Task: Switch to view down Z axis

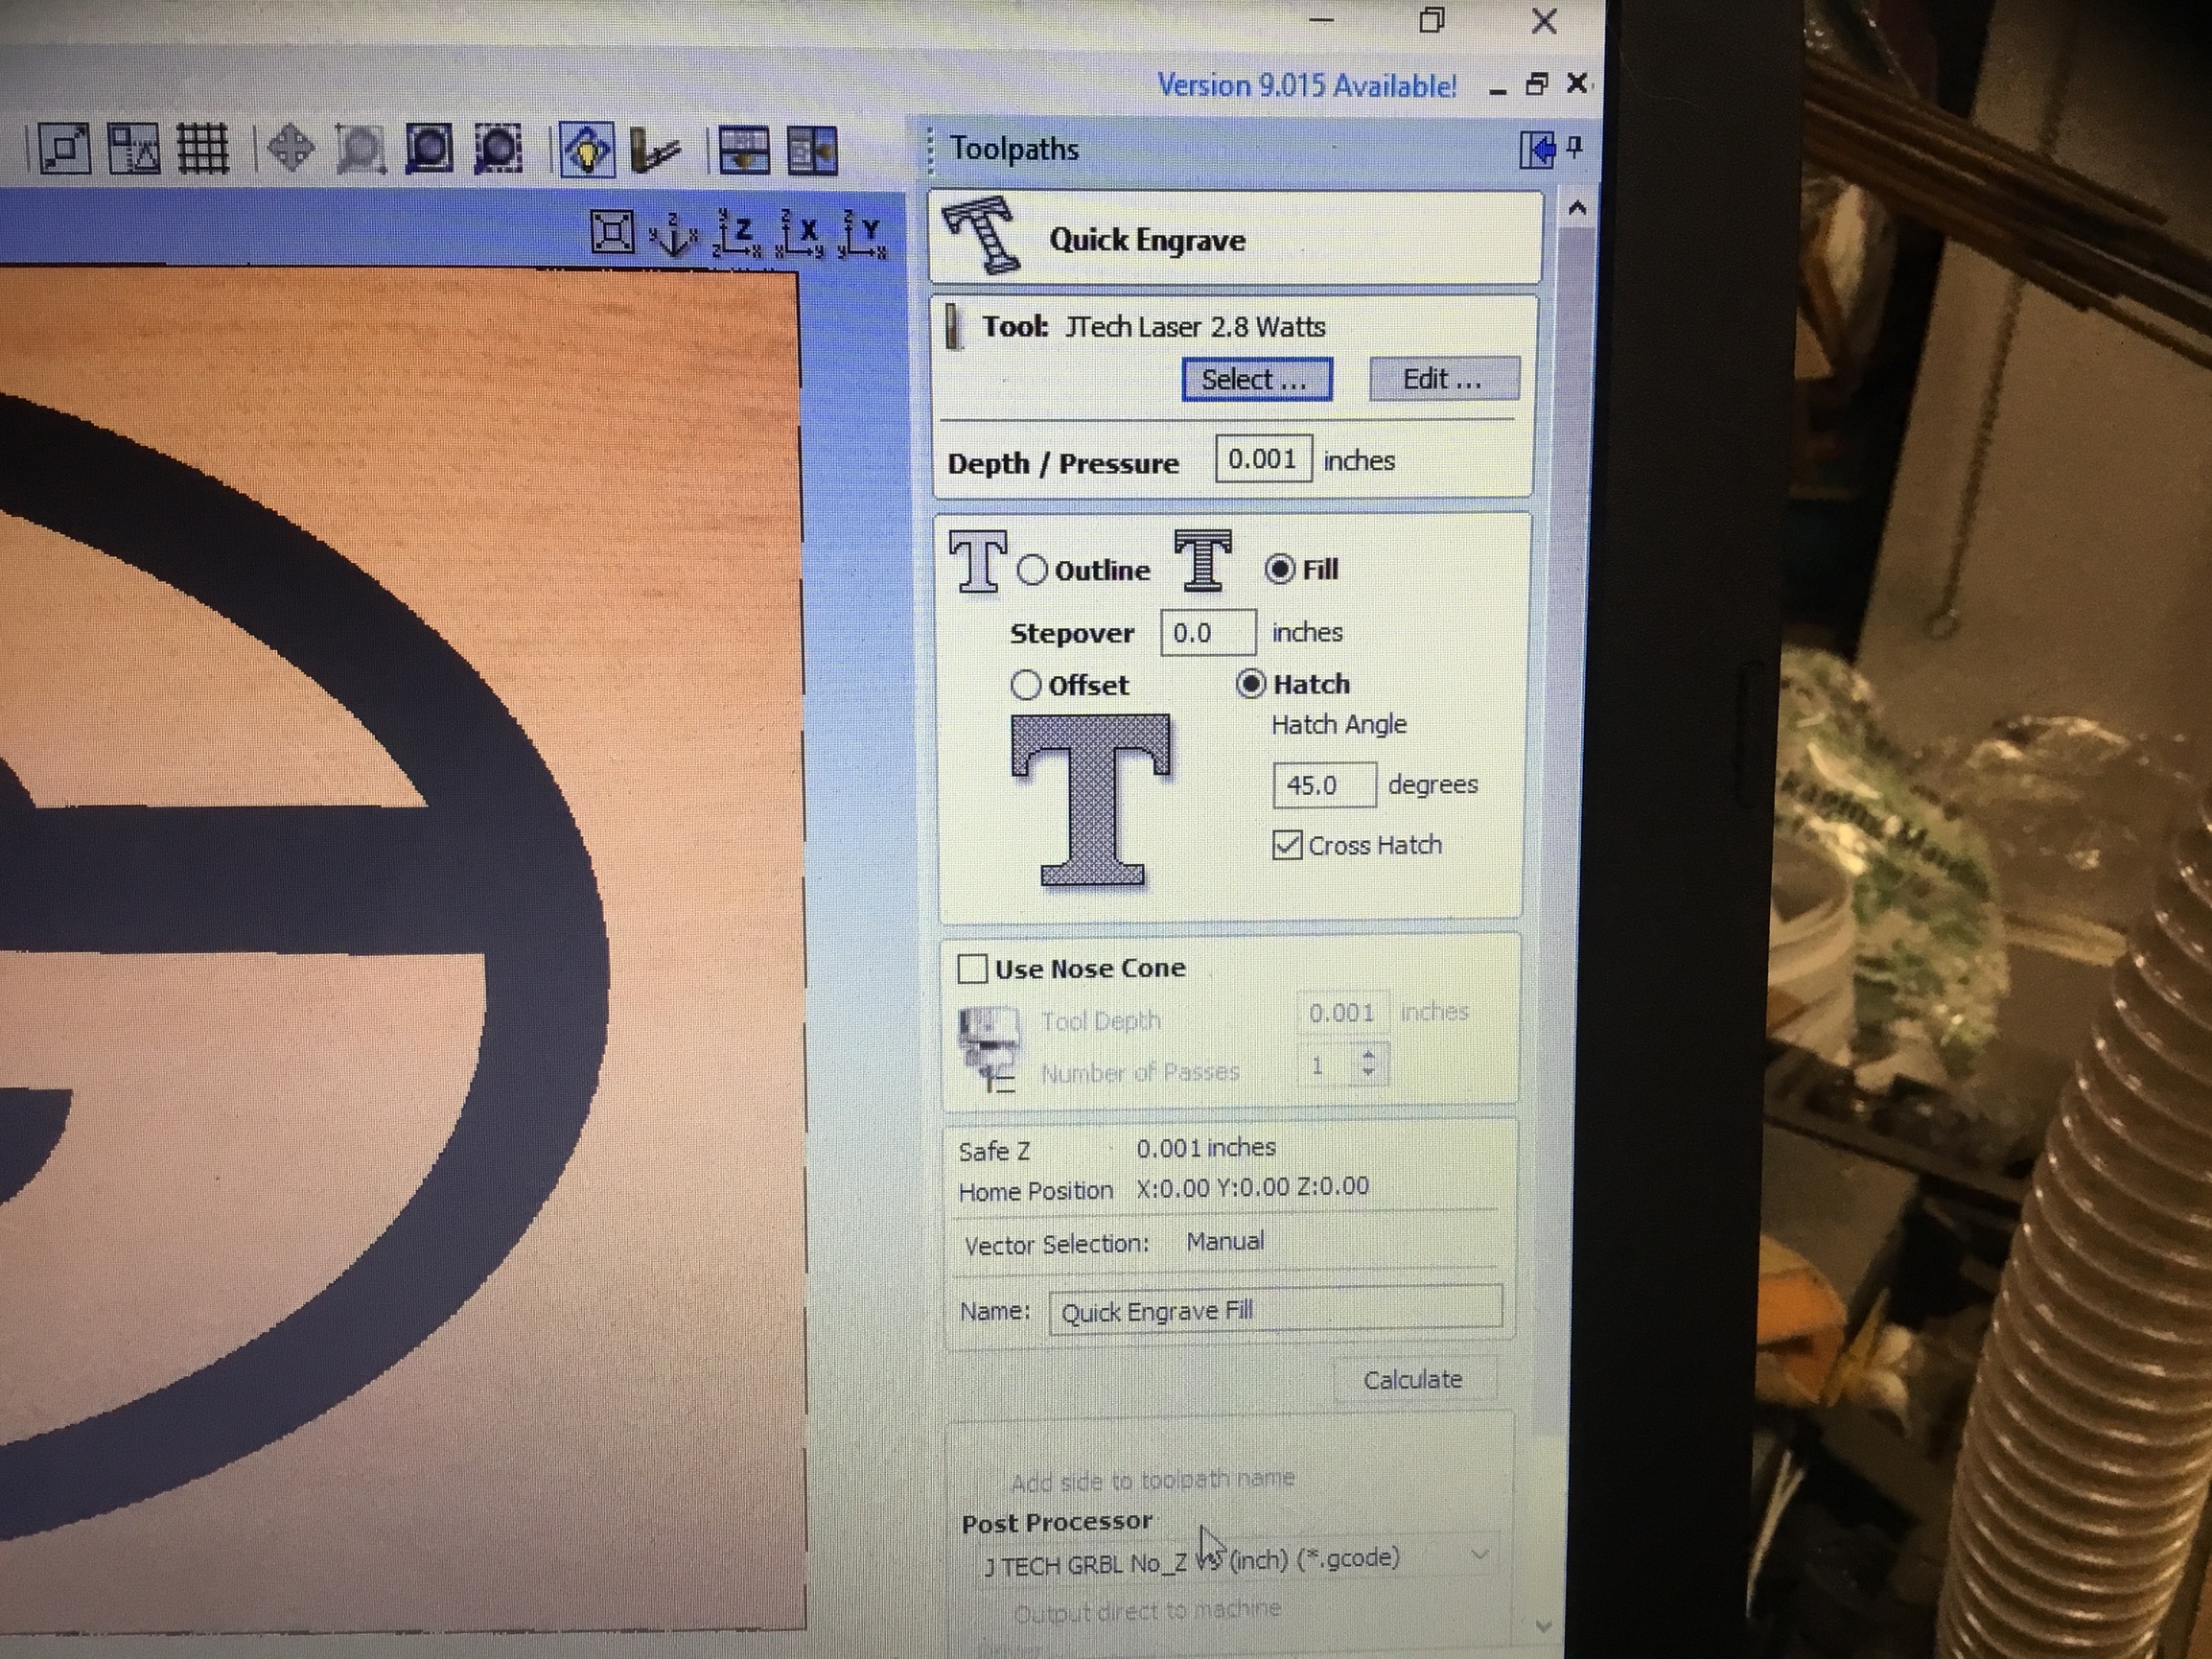Action: click(x=738, y=235)
